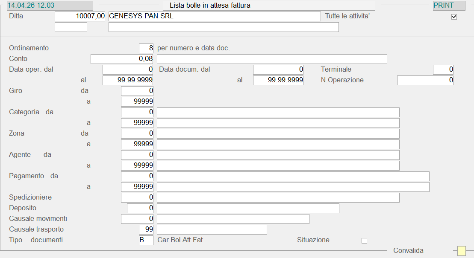The width and height of the screenshot is (474, 258).
Task: Edit the Giro da field
Action: 137,91
